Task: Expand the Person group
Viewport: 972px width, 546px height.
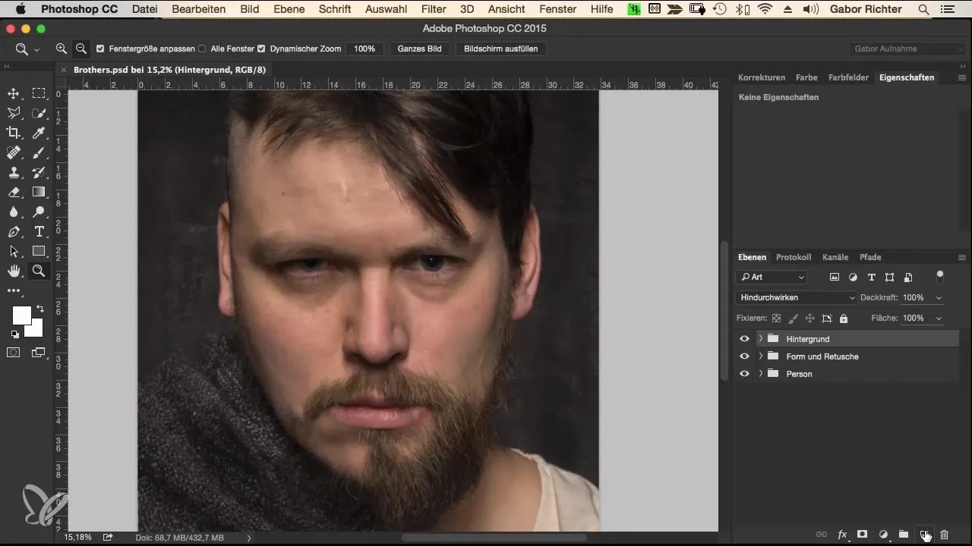Action: pyautogui.click(x=760, y=374)
